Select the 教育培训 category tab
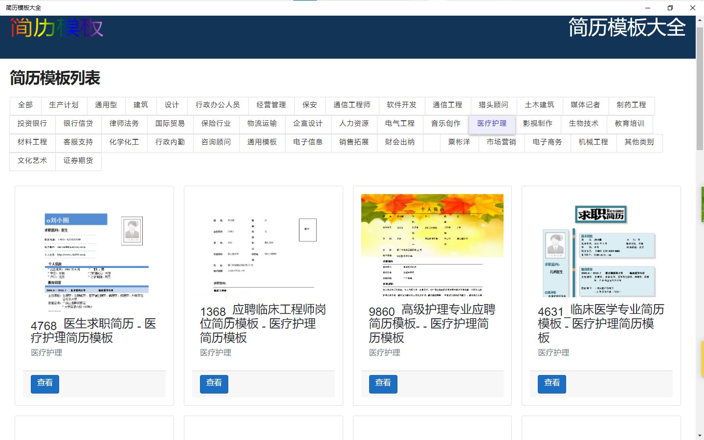The width and height of the screenshot is (704, 440). click(x=630, y=124)
